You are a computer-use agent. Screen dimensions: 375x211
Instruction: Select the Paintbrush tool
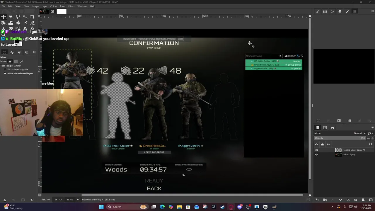(x=25, y=23)
